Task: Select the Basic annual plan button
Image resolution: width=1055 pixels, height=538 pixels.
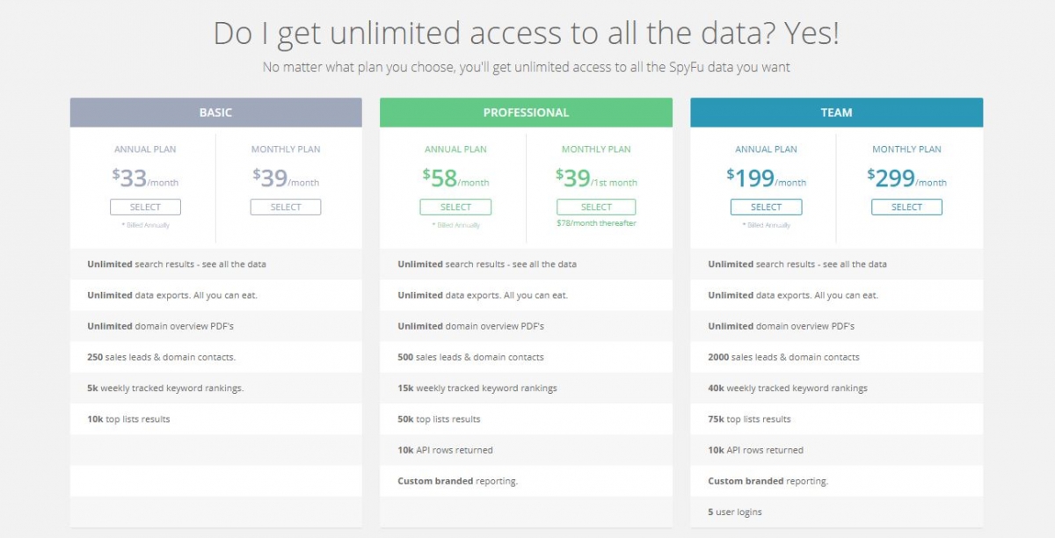Action: point(145,207)
